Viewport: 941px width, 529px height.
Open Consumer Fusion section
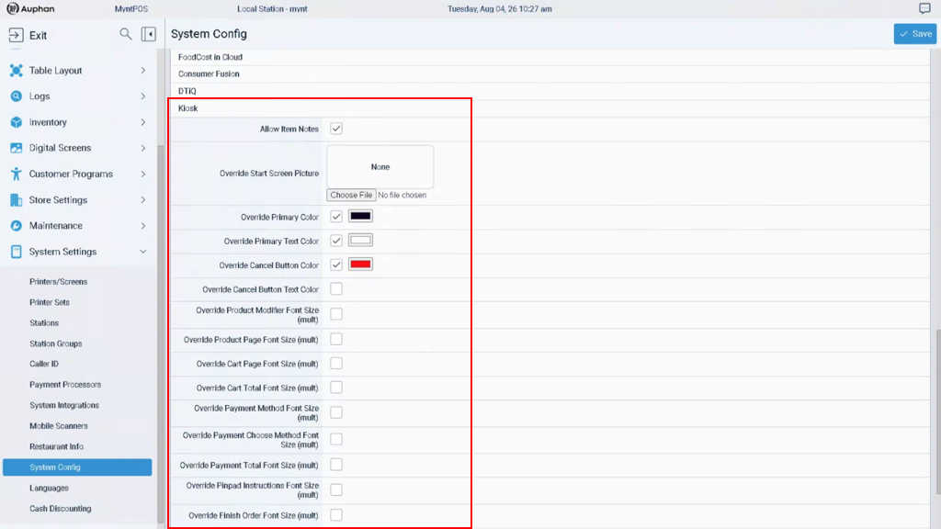pos(209,73)
